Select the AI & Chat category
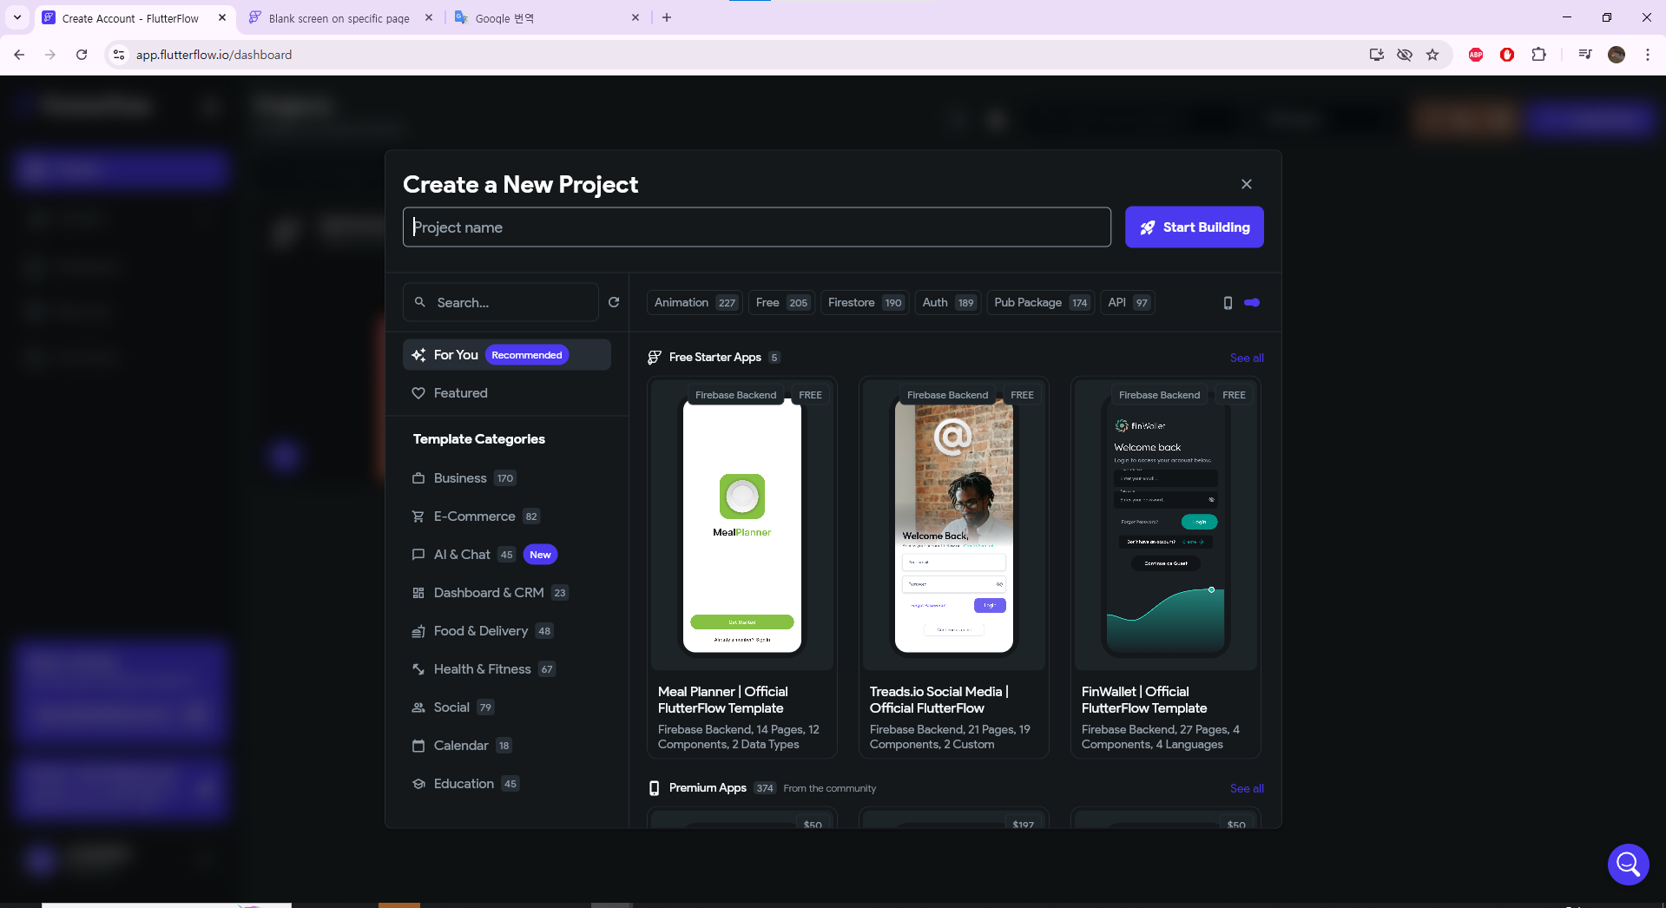 click(507, 555)
